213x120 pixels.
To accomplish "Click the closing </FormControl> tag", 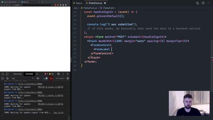I will [102, 53].
